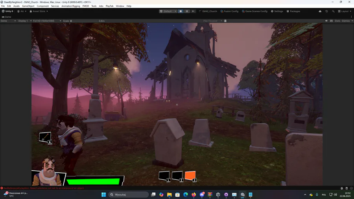354x199 pixels.
Task: Click the shovel item slot 4
Action: coord(45,137)
